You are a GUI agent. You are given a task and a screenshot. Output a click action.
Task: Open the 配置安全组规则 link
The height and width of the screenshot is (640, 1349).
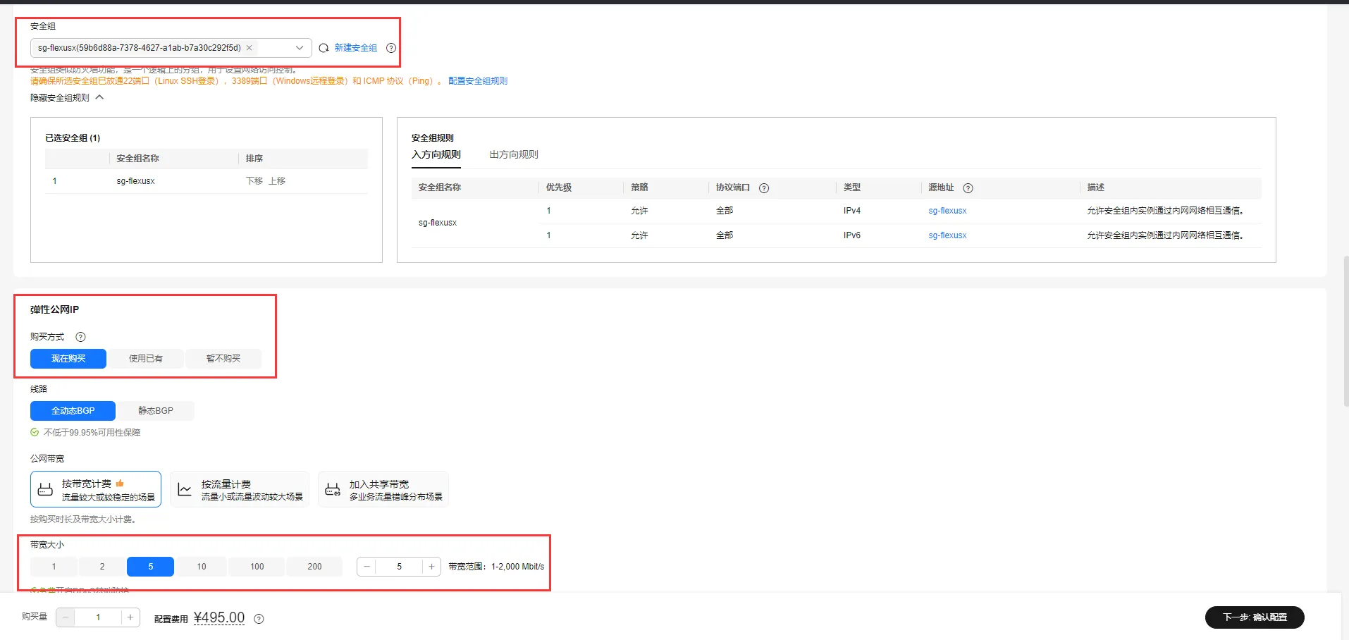pos(478,81)
